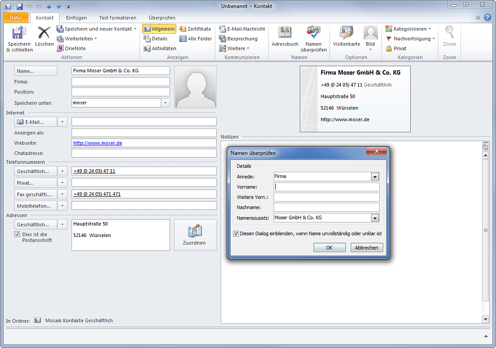
Task: Open Aktivitäten view
Action: 160,48
